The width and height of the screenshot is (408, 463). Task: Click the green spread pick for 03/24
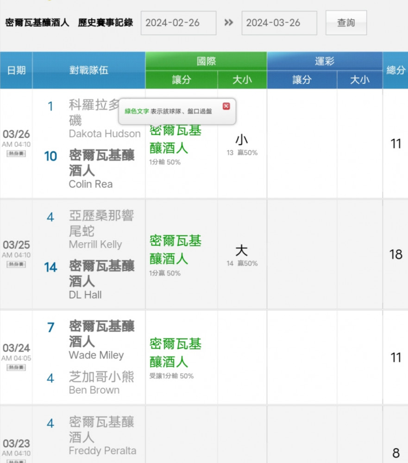coord(176,353)
